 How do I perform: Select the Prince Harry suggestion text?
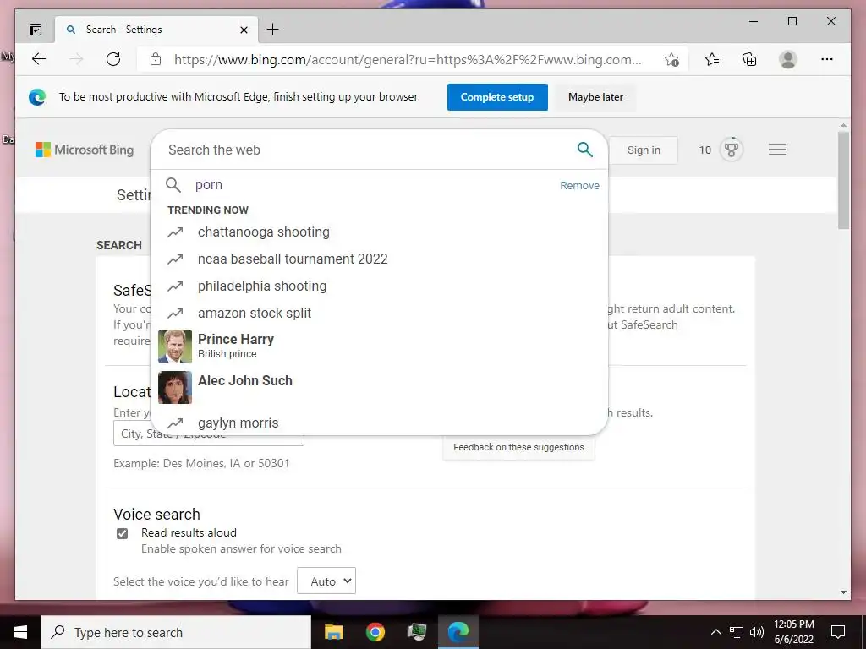[236, 346]
